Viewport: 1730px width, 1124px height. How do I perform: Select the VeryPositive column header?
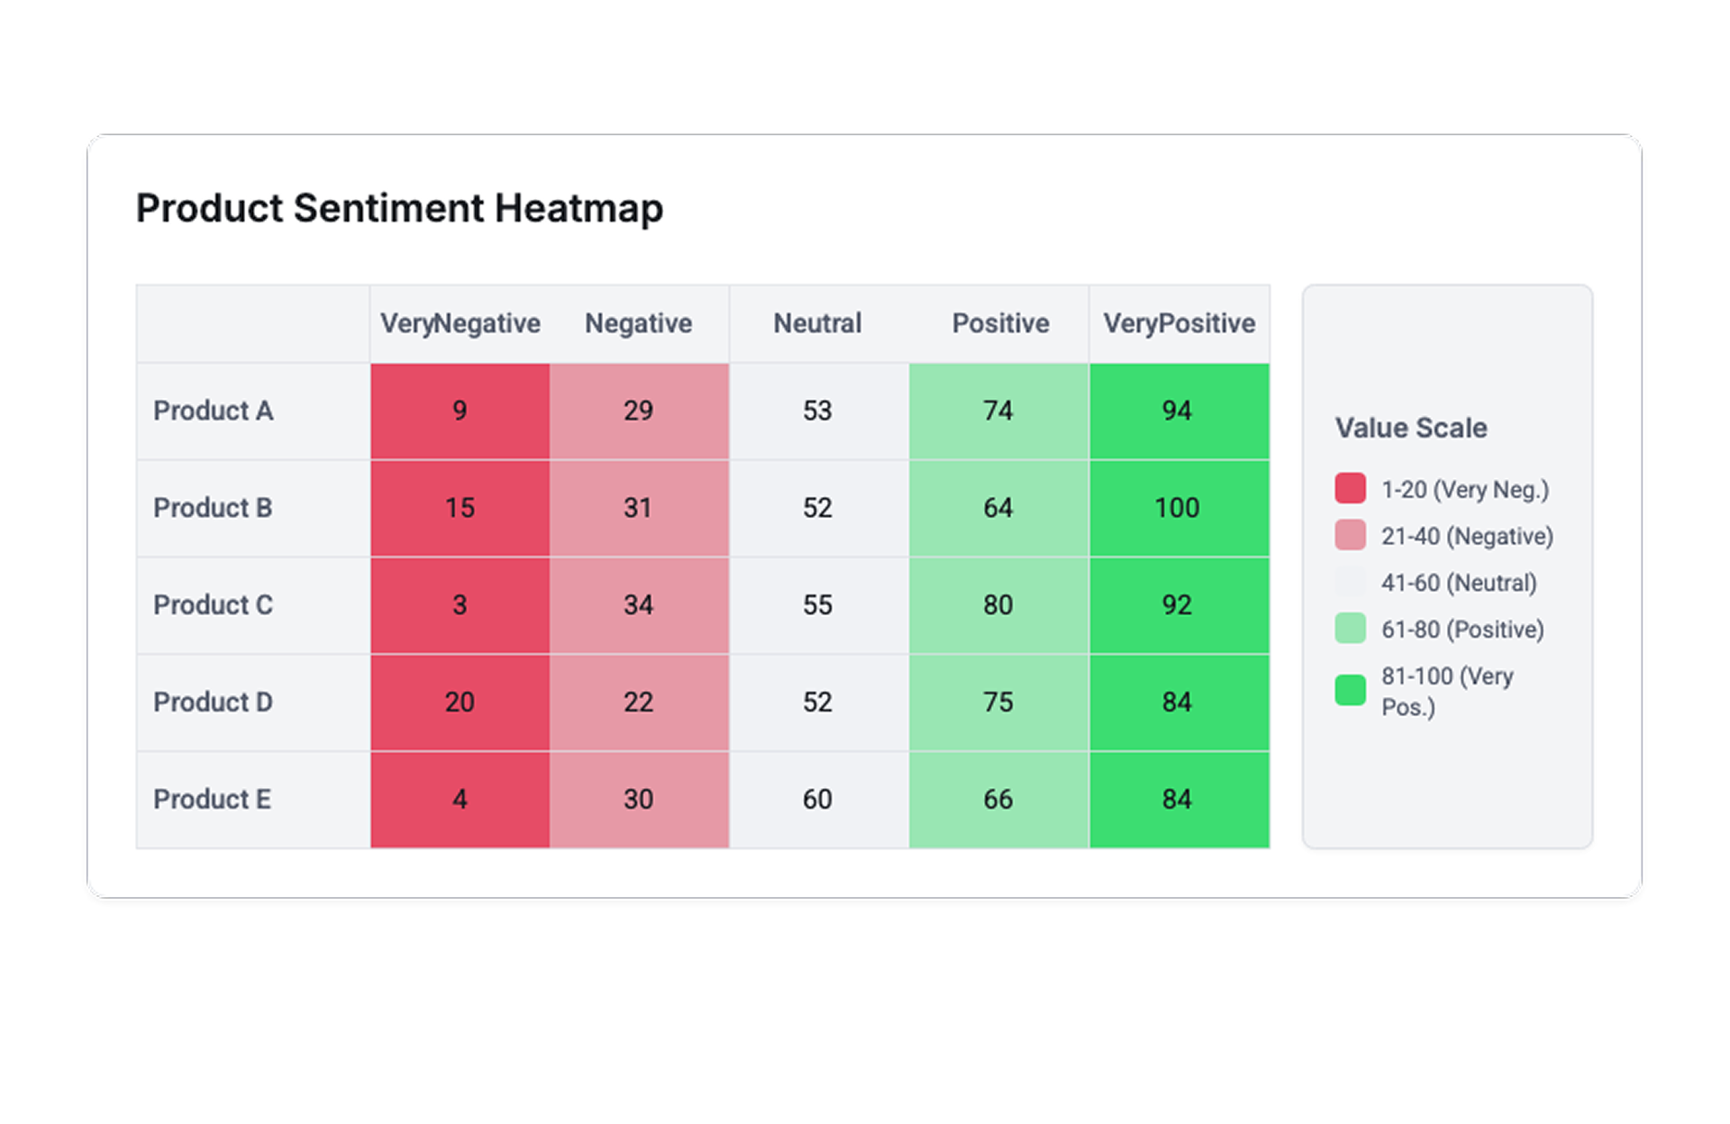coord(1179,323)
